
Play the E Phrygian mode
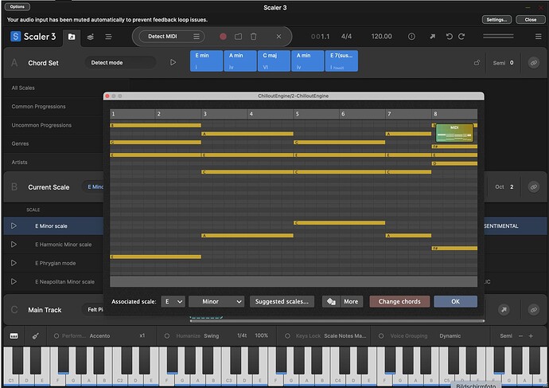[14, 263]
